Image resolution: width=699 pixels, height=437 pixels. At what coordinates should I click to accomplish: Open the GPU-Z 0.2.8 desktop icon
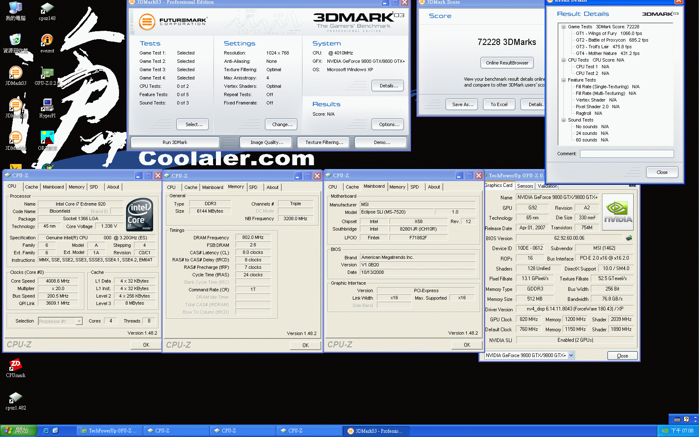[47, 76]
